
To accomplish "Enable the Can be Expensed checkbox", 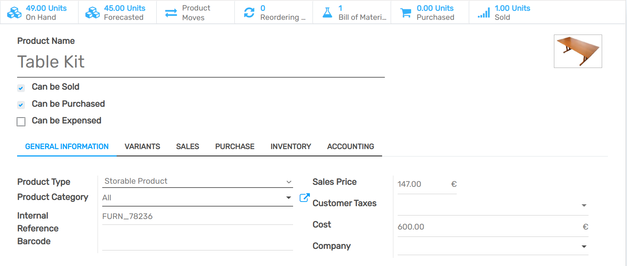I will pos(21,122).
